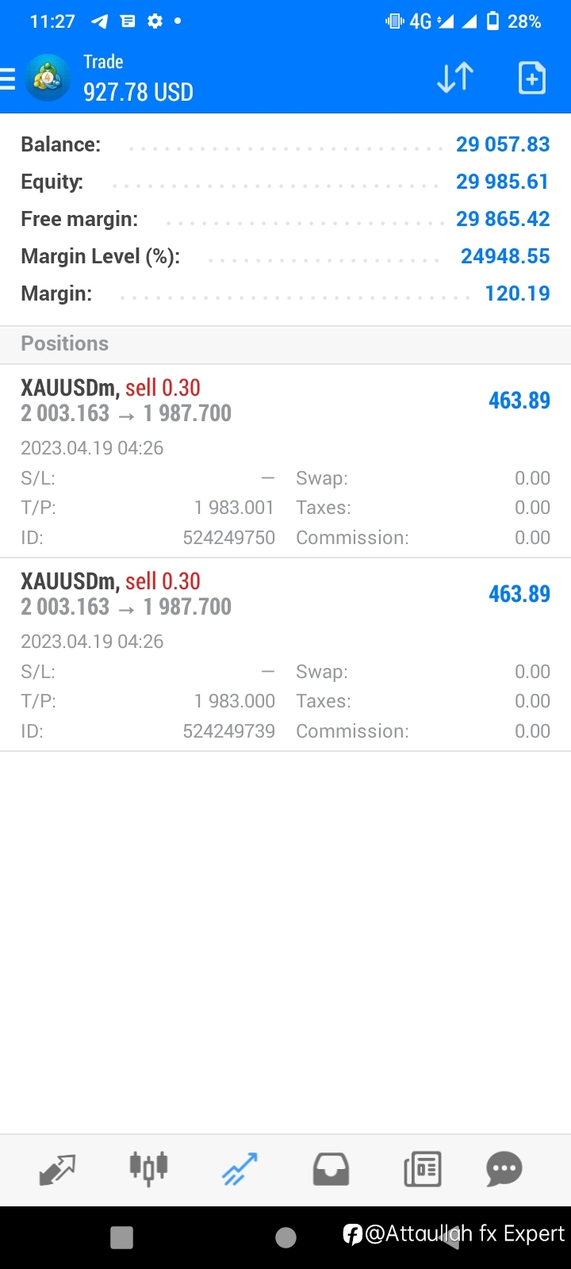The width and height of the screenshot is (571, 1269).
Task: Tap the sort arrows icon in the header
Action: point(455,78)
